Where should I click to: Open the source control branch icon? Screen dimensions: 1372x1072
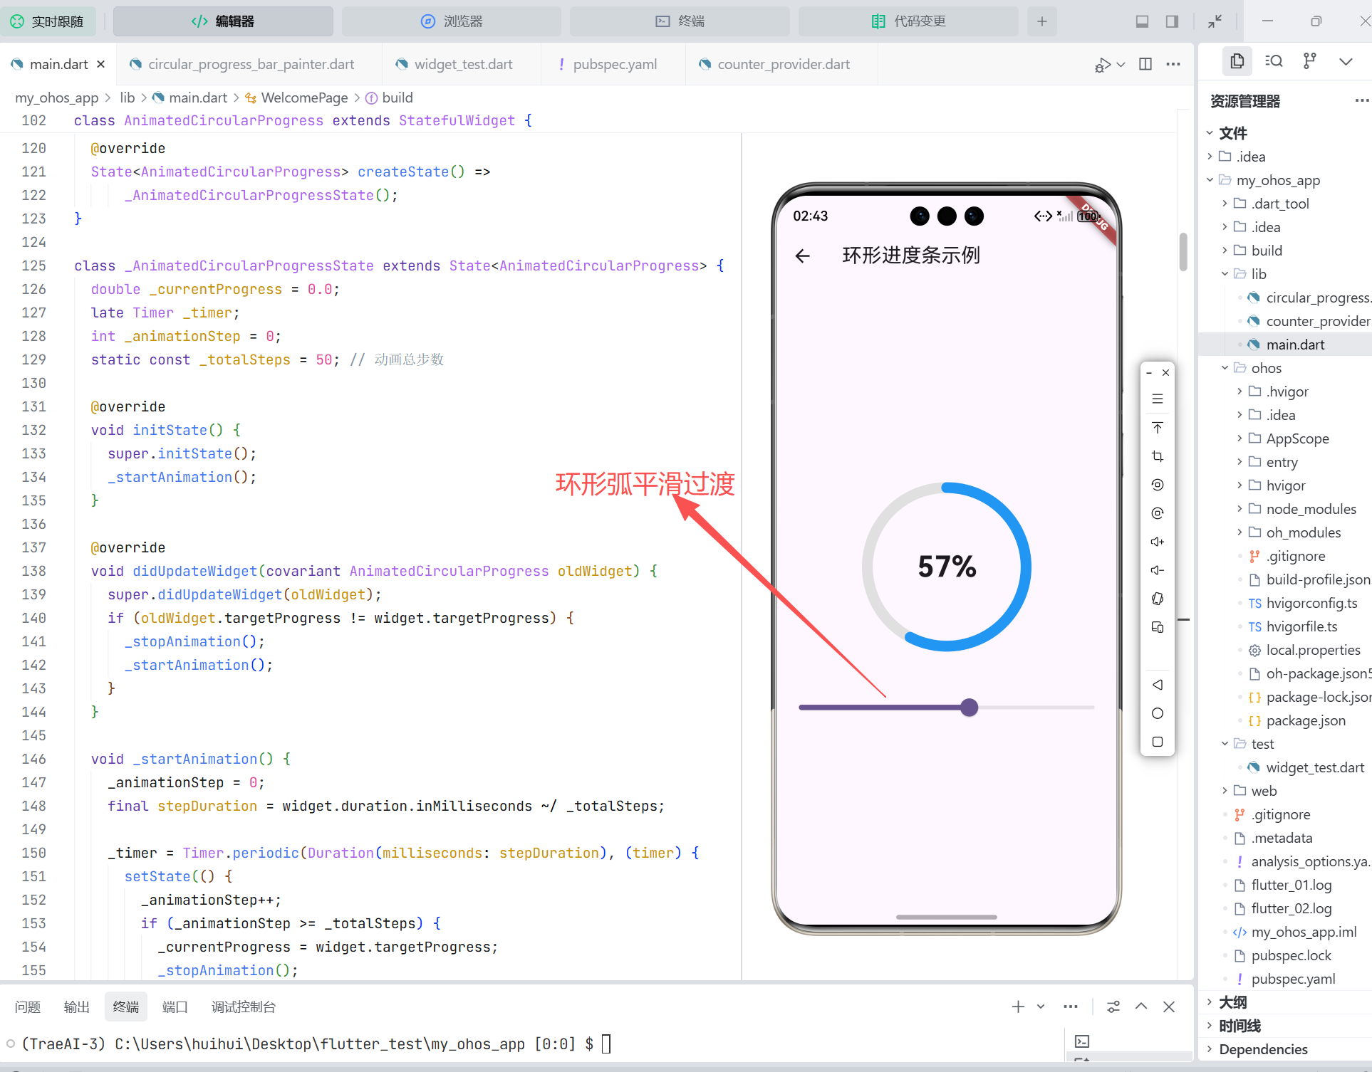tap(1309, 61)
